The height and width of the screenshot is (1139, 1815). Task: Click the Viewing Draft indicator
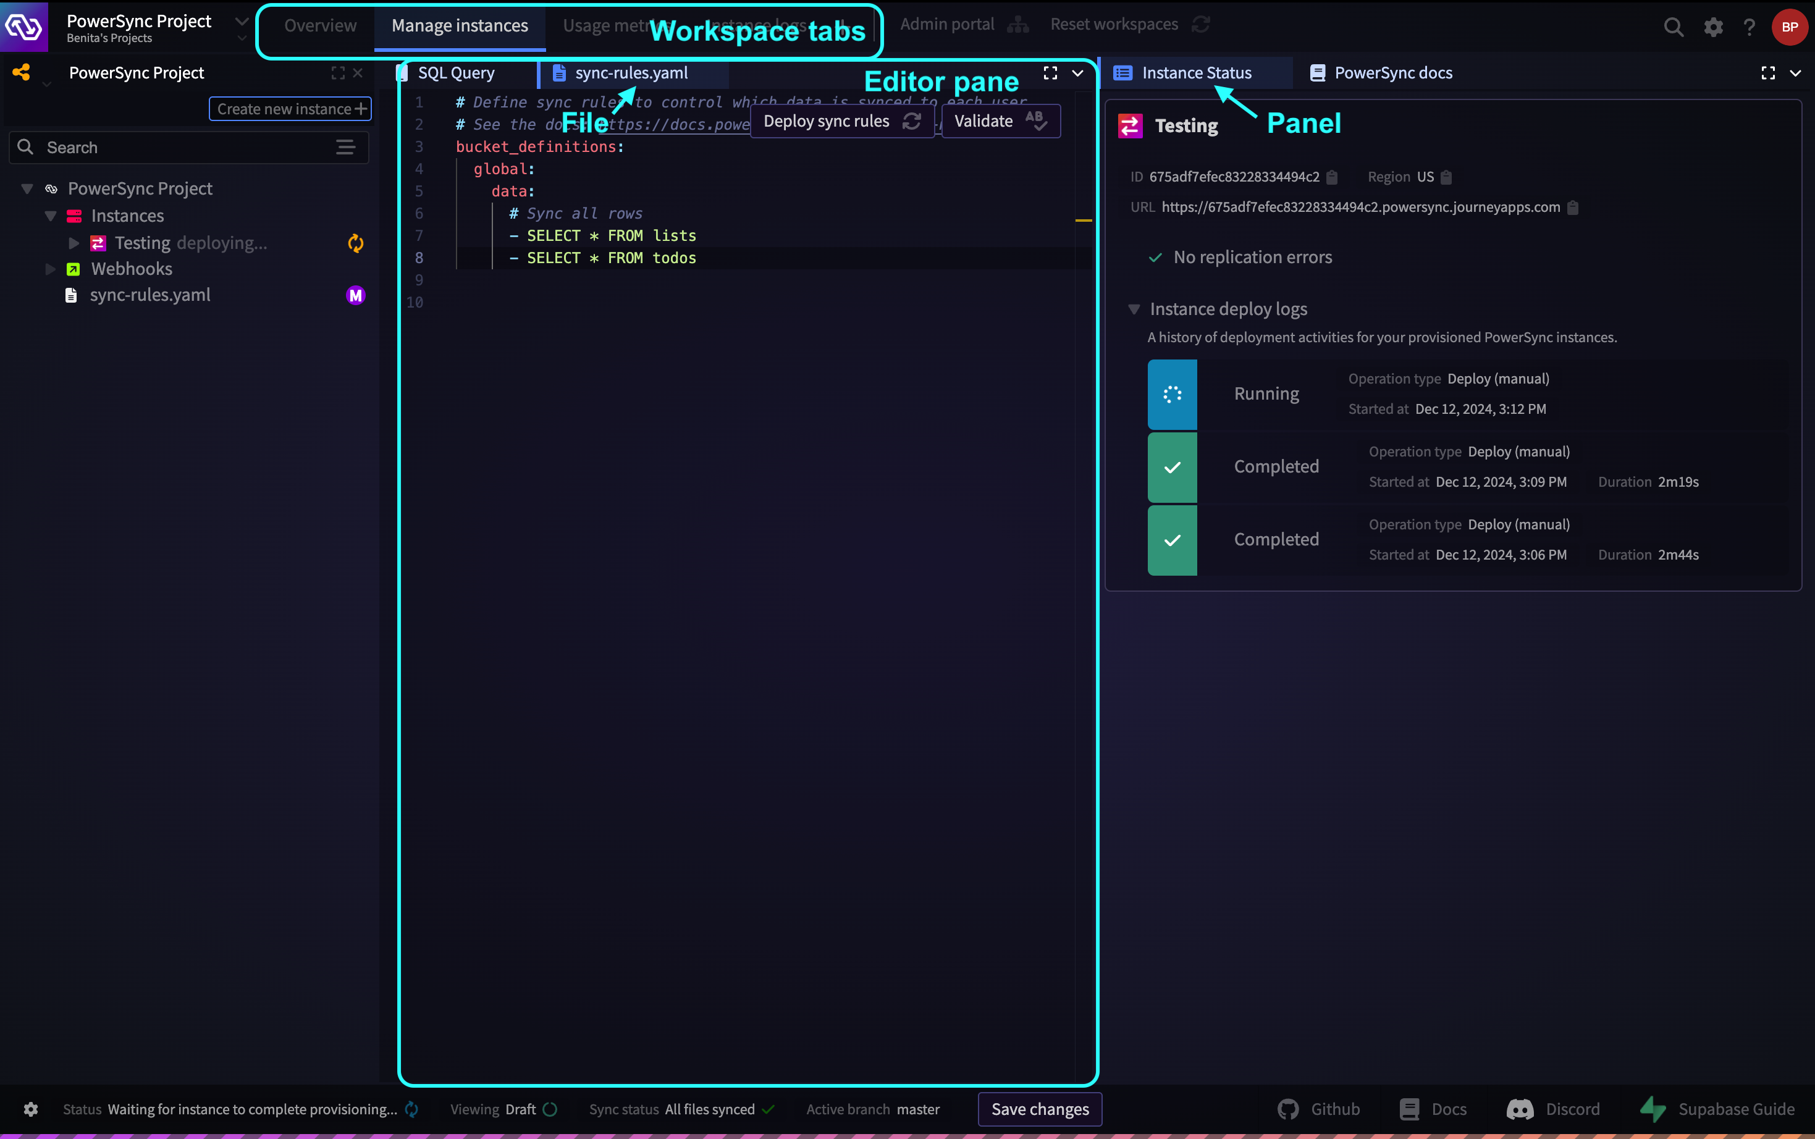tap(503, 1109)
